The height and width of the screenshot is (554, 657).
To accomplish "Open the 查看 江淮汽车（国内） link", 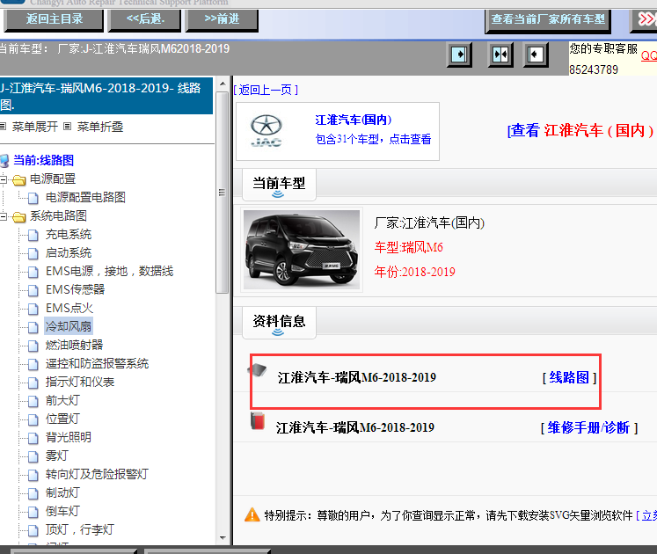I will point(580,130).
